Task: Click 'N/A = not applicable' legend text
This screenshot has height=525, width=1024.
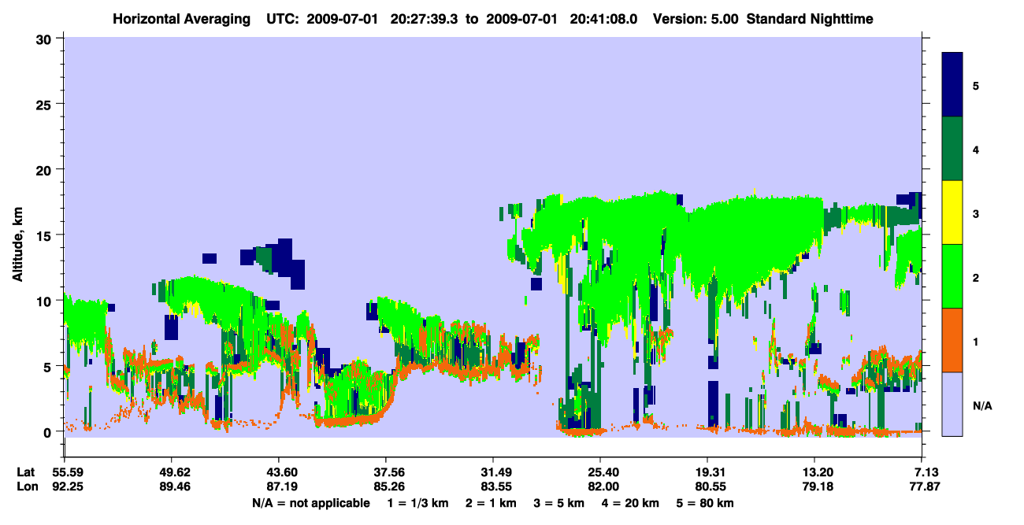Action: (x=311, y=502)
